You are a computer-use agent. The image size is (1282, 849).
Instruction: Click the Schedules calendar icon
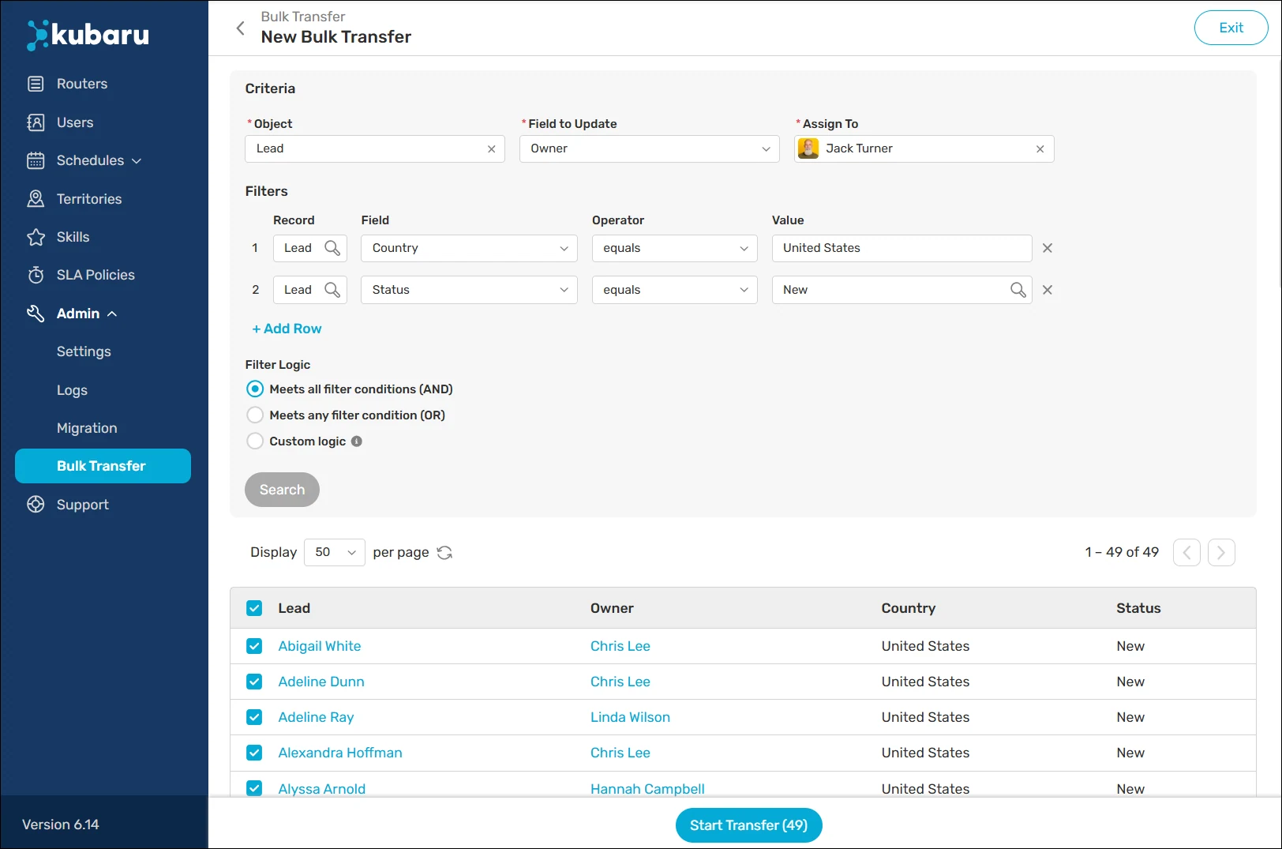36,160
